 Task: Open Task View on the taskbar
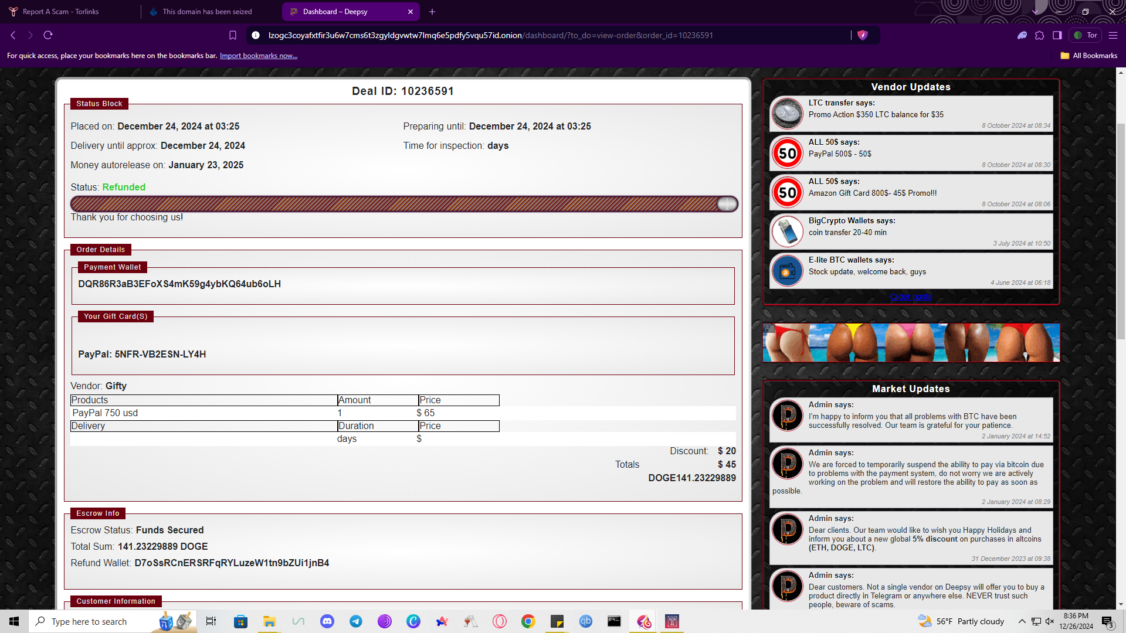pyautogui.click(x=211, y=621)
